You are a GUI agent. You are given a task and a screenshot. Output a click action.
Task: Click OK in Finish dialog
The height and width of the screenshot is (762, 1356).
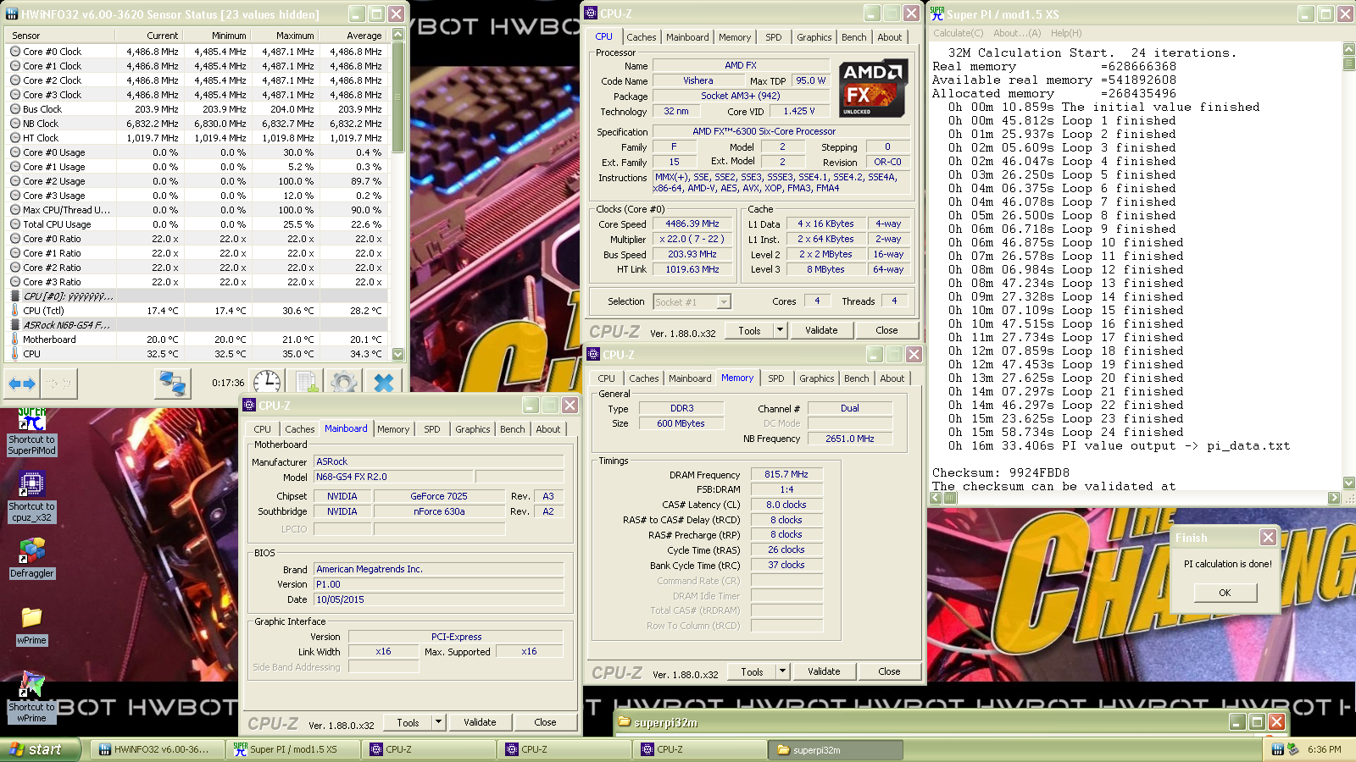(1225, 593)
